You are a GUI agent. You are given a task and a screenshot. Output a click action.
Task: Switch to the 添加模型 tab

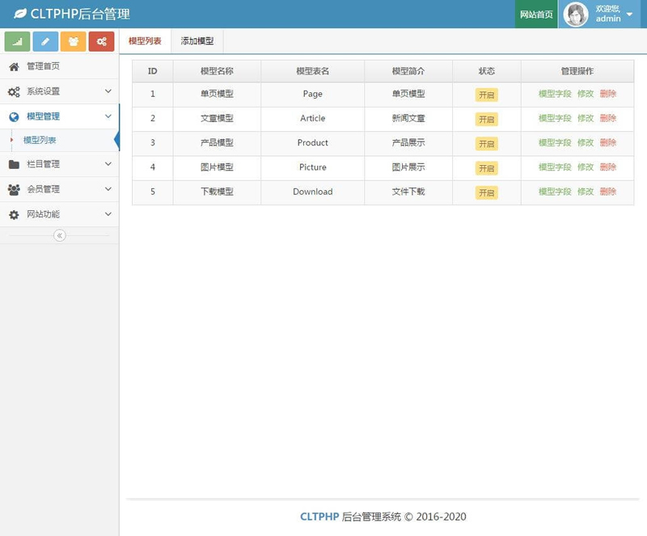(197, 40)
